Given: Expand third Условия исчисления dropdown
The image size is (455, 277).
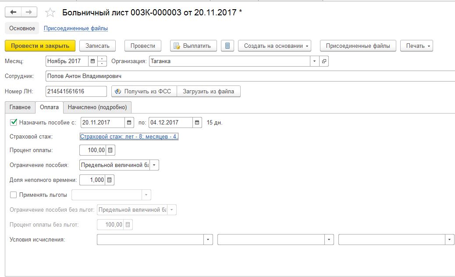Looking at the screenshot, I should [449, 240].
